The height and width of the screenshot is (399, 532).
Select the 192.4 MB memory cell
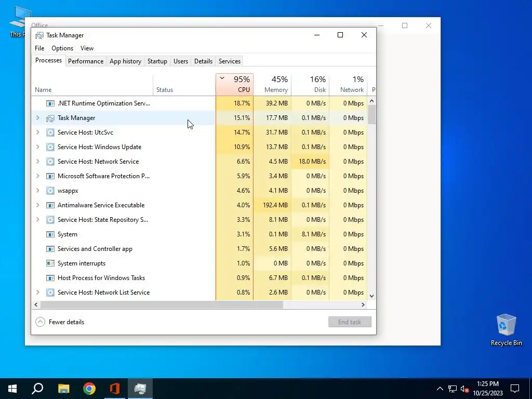coord(272,205)
